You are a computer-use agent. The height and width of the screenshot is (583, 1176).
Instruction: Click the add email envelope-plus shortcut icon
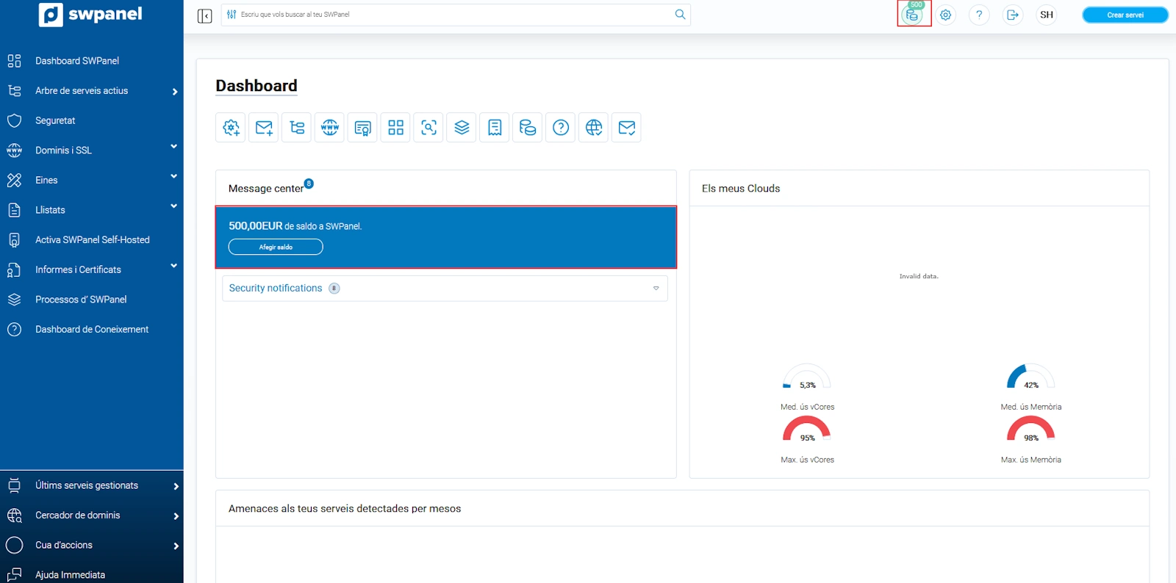(x=264, y=128)
